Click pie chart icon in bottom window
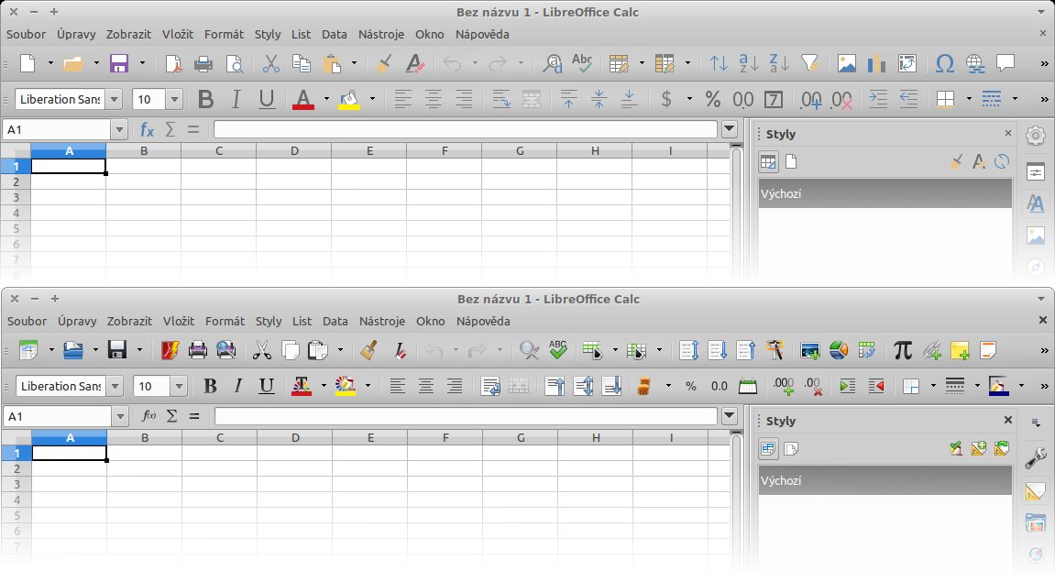Screen dimensions: 1055x582 tap(839, 350)
